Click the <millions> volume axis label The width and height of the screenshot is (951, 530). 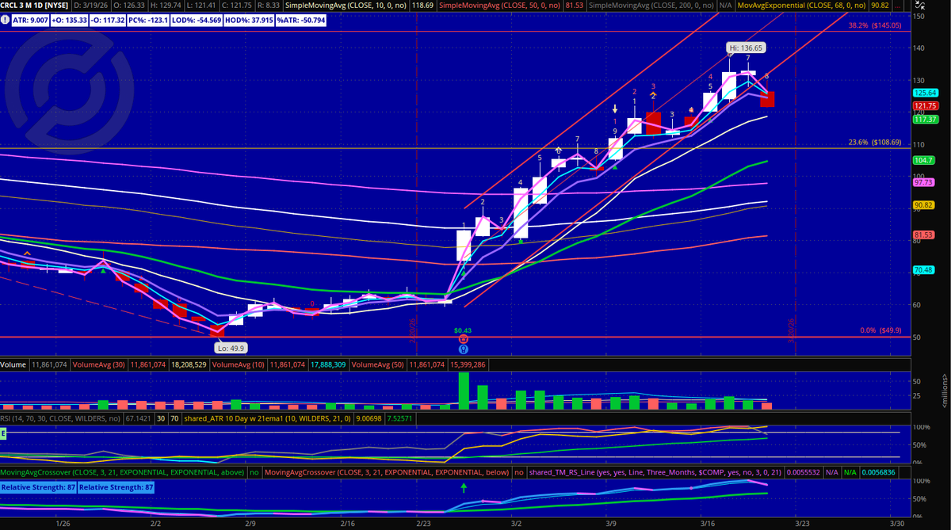tap(946, 392)
